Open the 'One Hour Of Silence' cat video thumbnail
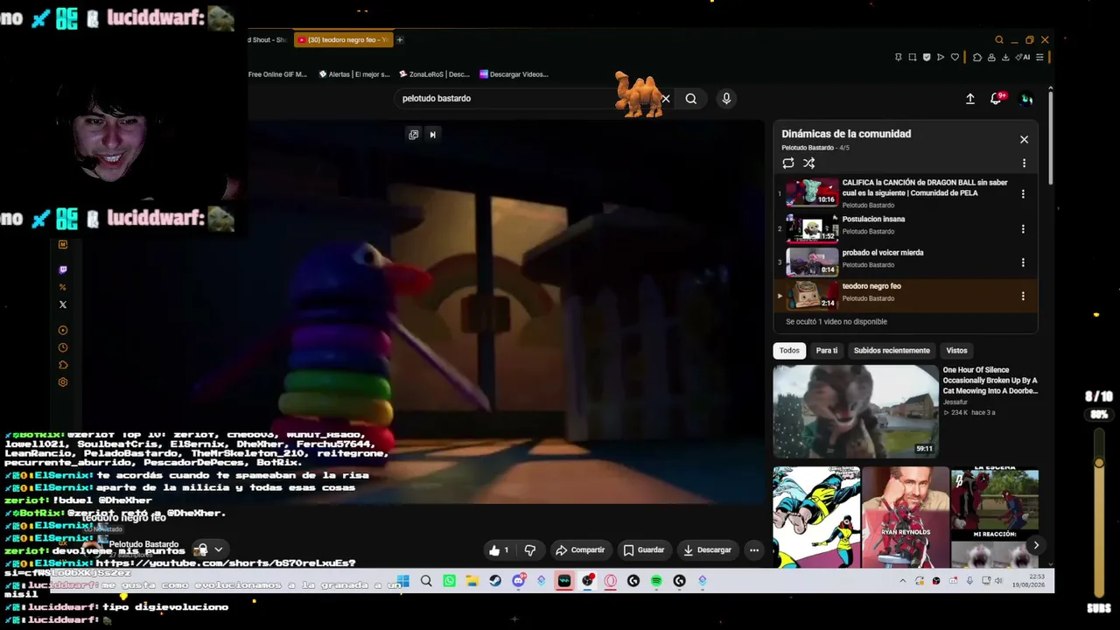 click(x=856, y=411)
